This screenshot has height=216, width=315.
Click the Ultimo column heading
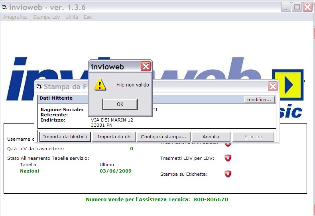click(107, 165)
